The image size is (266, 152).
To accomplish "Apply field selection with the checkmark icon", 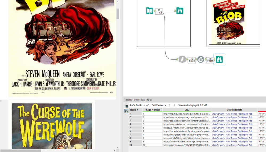I will [x=147, y=105].
